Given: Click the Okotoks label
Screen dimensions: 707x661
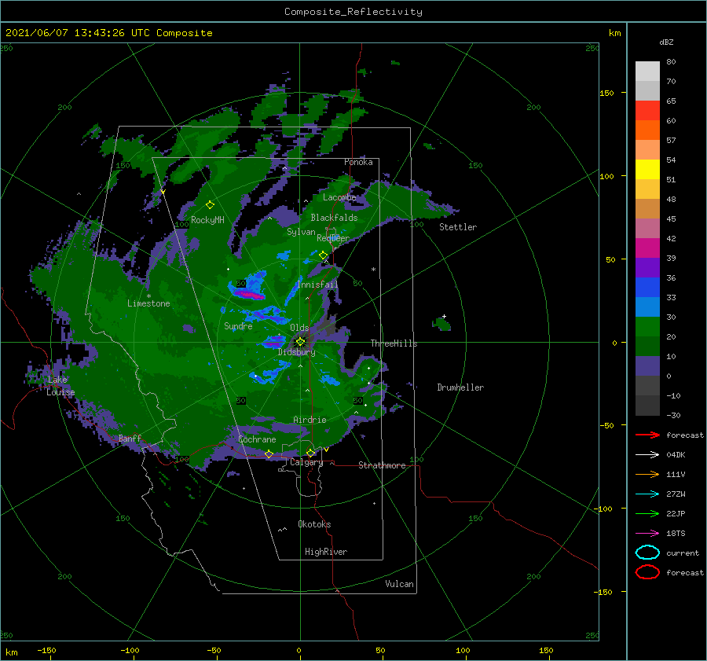Looking at the screenshot, I should point(314,524).
